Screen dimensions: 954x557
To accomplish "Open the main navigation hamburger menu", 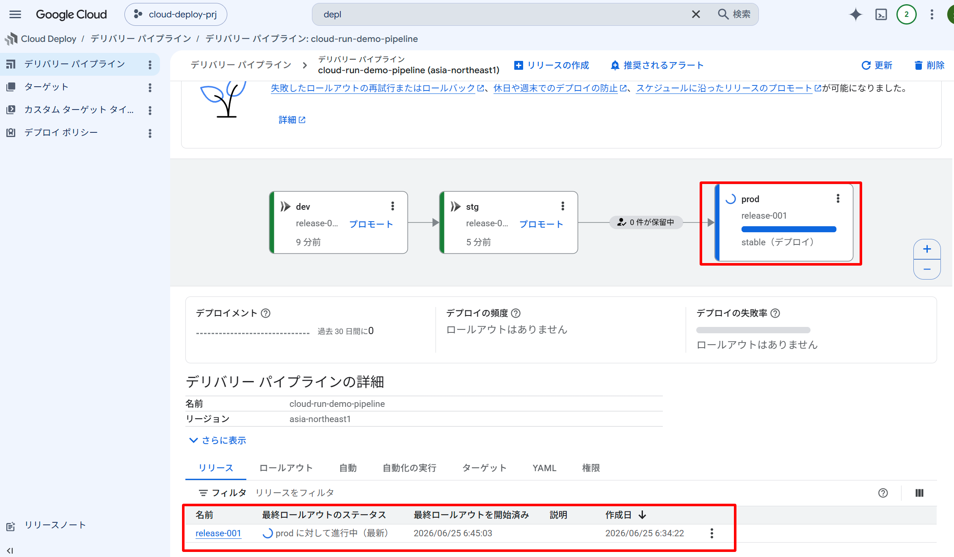I will [15, 14].
